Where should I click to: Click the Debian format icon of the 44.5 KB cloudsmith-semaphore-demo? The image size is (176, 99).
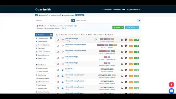tap(63, 46)
